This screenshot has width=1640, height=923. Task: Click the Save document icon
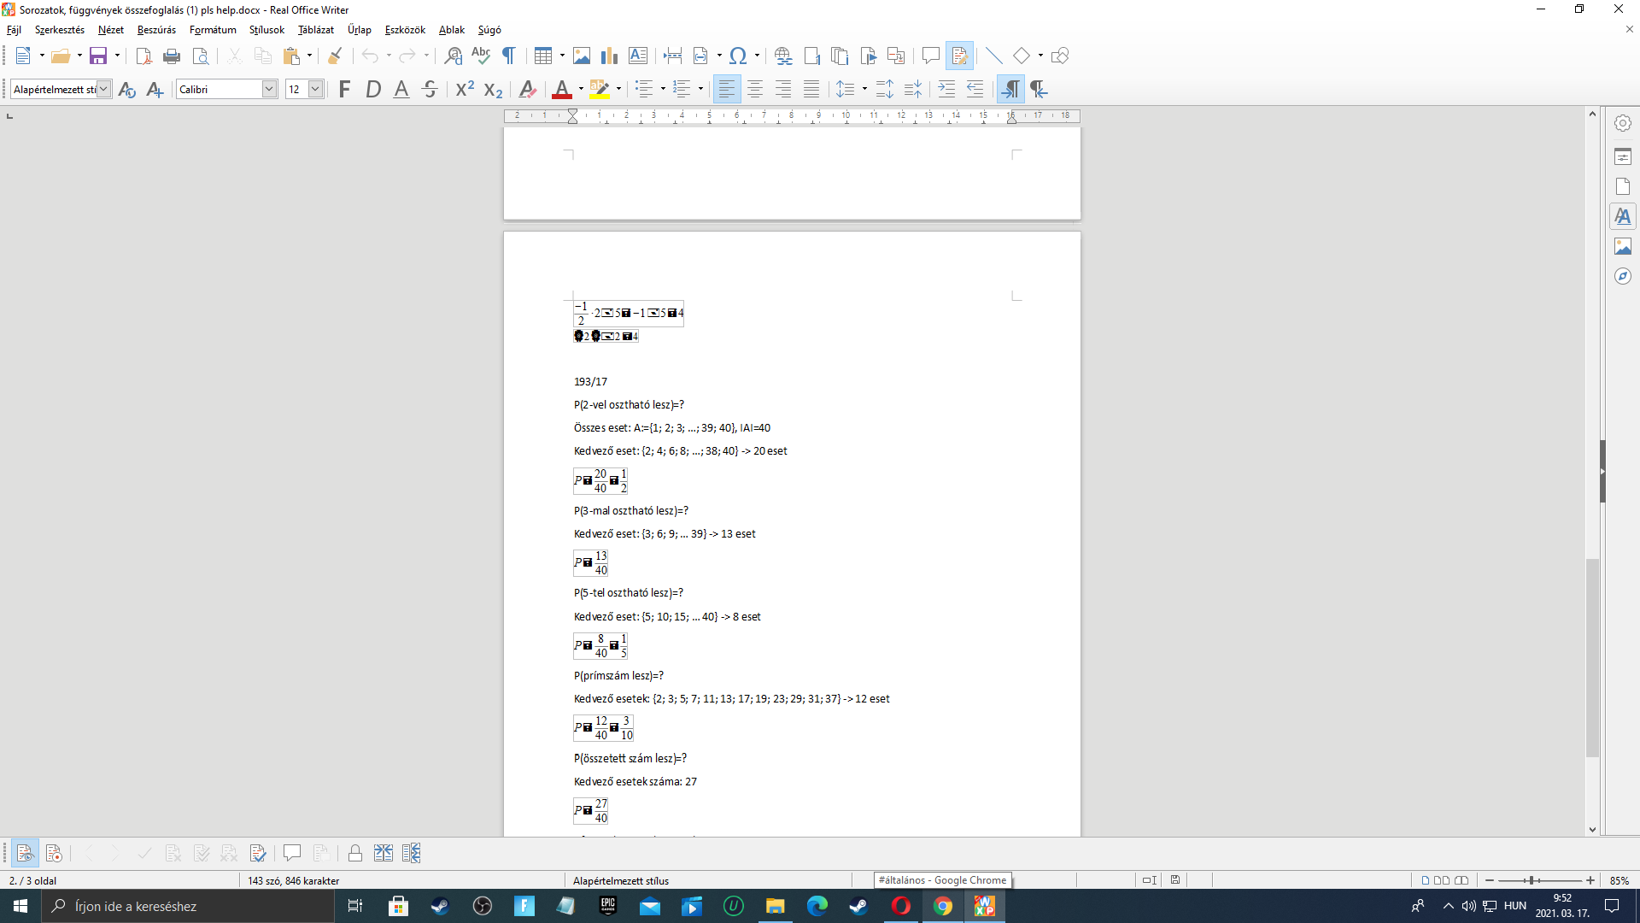click(98, 56)
